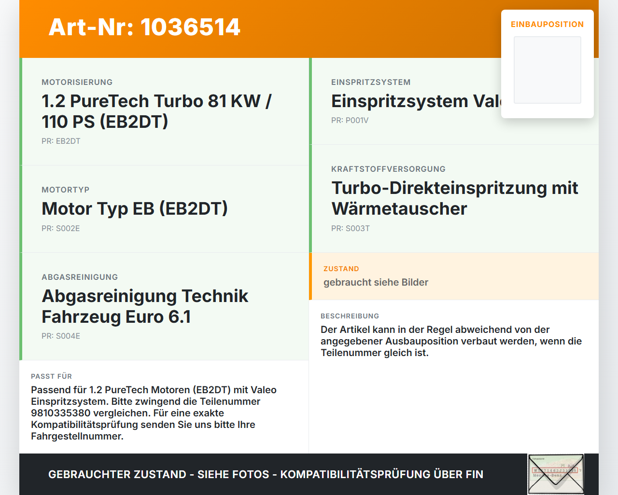
Task: Click the Einbauposition heading label
Action: [548, 24]
